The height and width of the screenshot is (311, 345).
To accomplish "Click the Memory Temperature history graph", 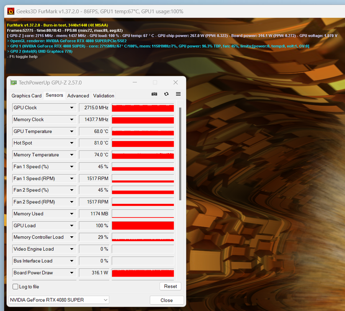I will tap(143, 155).
